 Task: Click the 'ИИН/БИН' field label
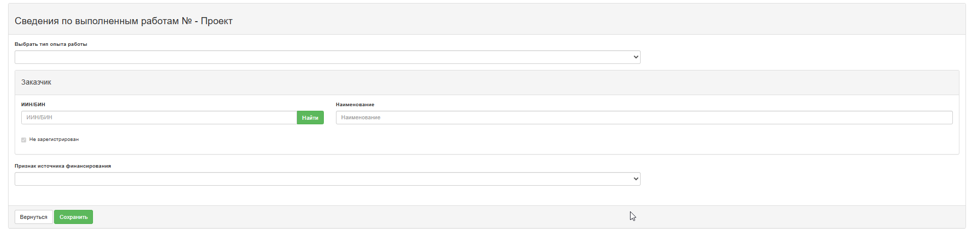tap(33, 105)
